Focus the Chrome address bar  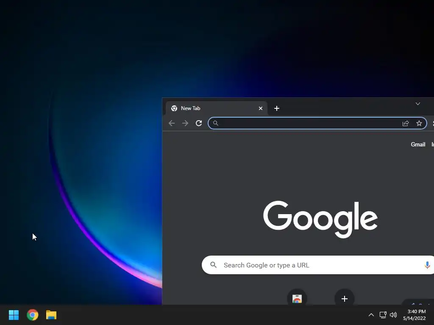pos(317,123)
